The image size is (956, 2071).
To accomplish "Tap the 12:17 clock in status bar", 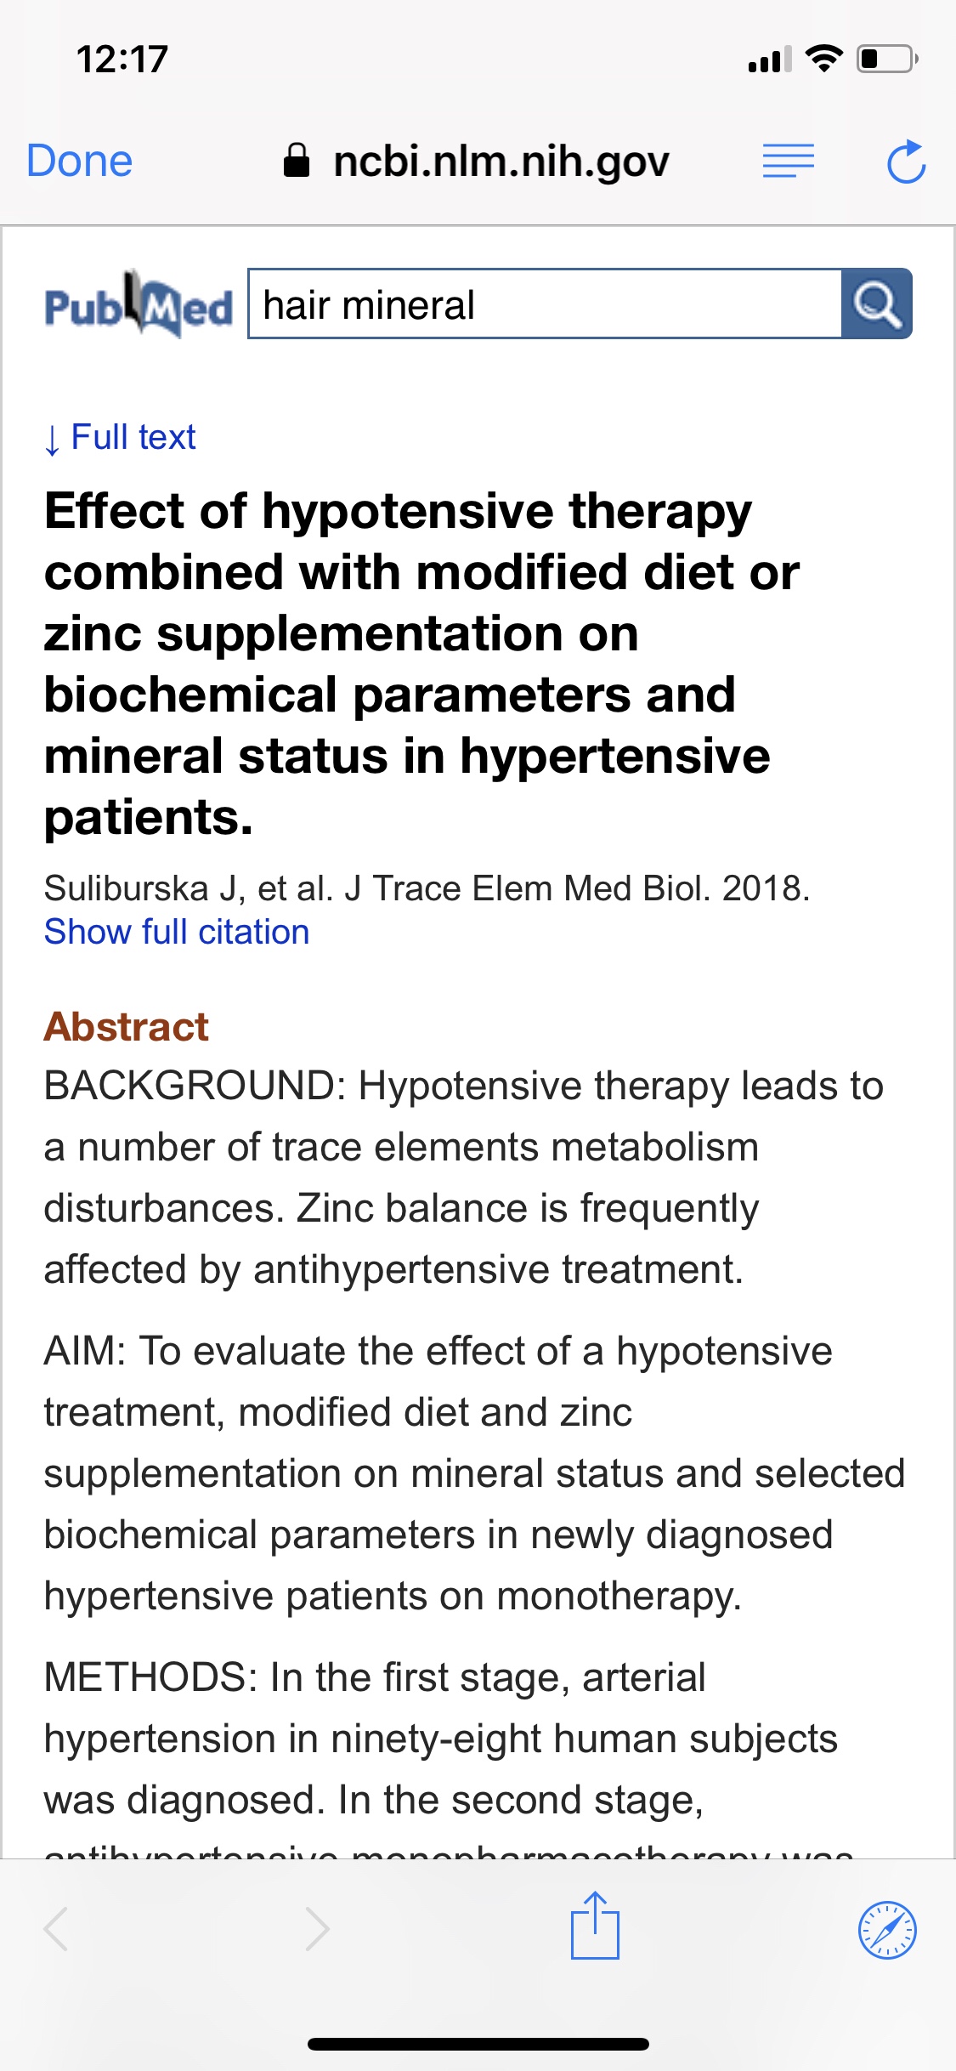I will coord(122,60).
